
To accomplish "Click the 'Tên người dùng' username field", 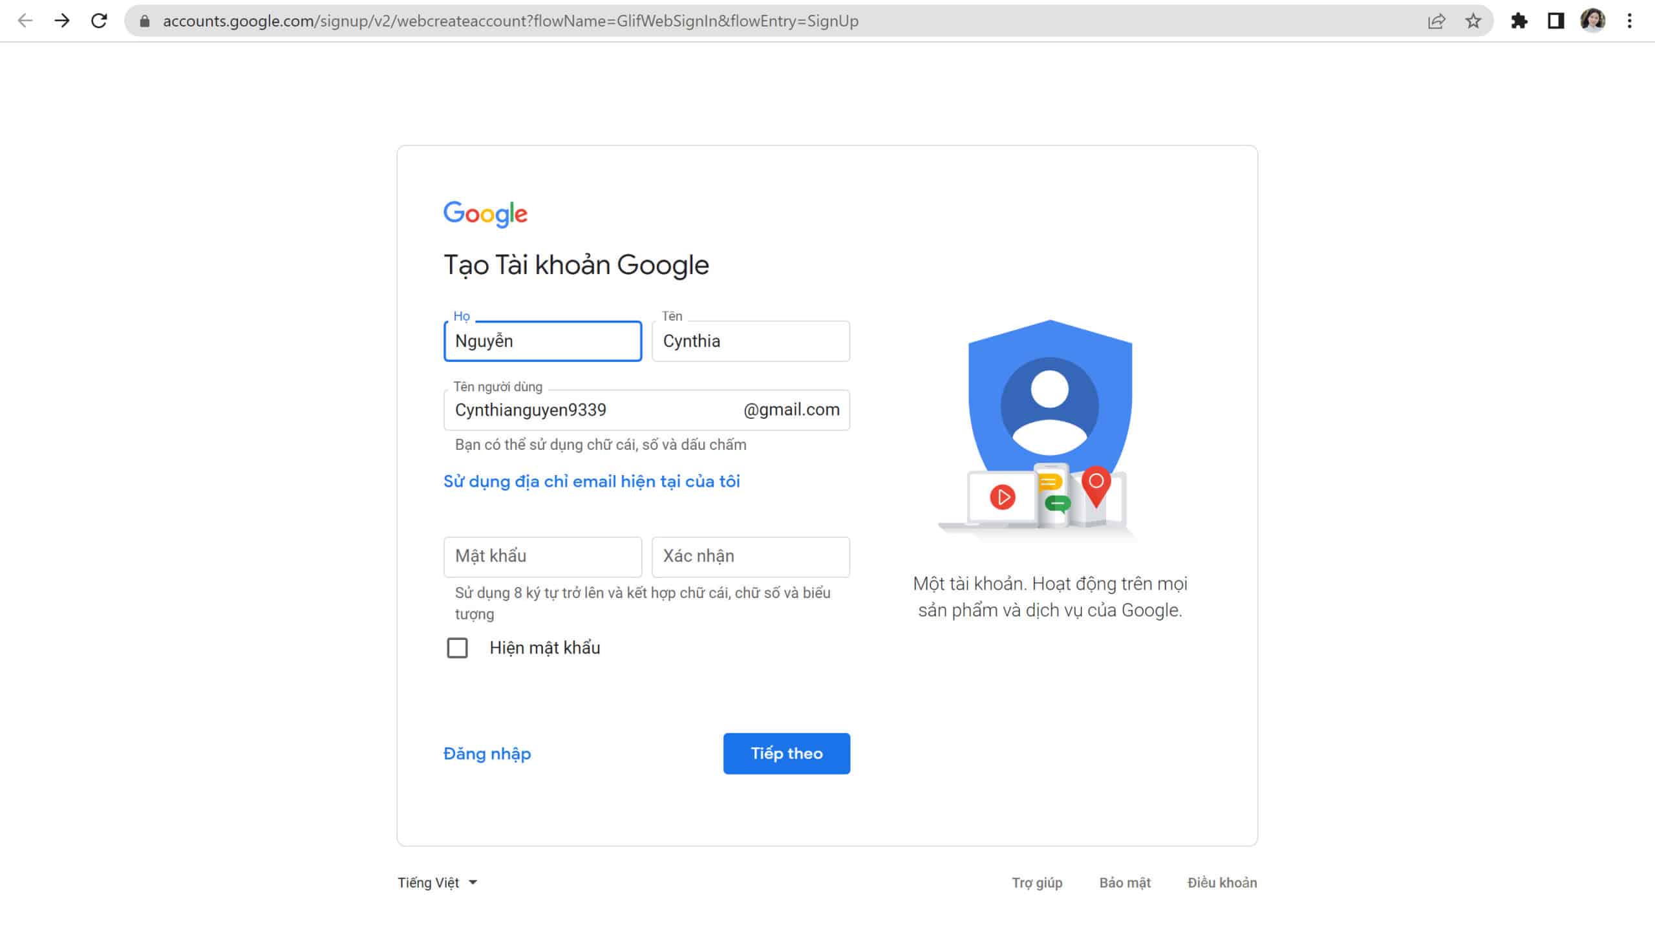I will tap(646, 410).
